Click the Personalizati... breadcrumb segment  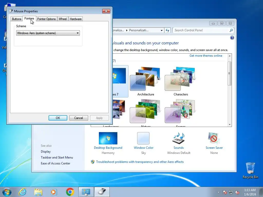pyautogui.click(x=139, y=30)
